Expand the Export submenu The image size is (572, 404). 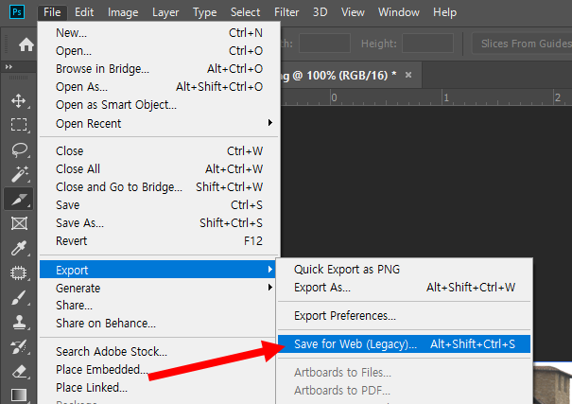tap(158, 270)
